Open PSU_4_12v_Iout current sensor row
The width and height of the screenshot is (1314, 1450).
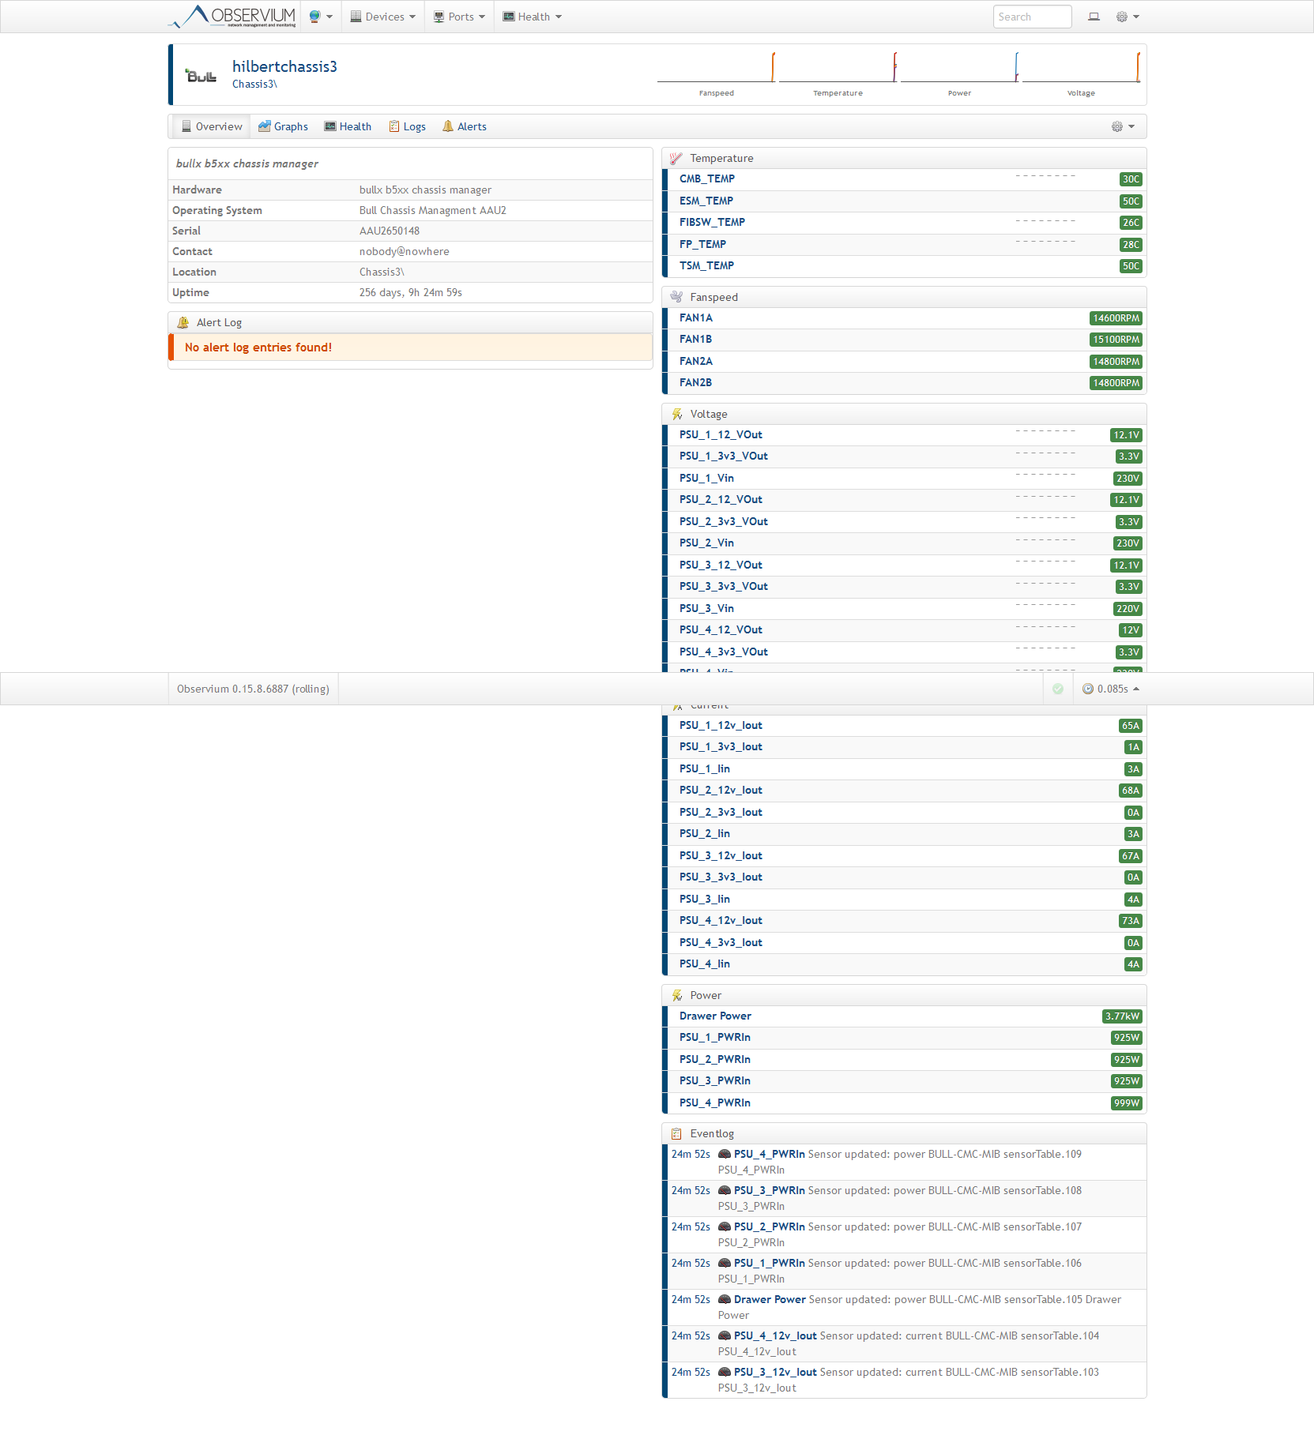[x=904, y=921]
